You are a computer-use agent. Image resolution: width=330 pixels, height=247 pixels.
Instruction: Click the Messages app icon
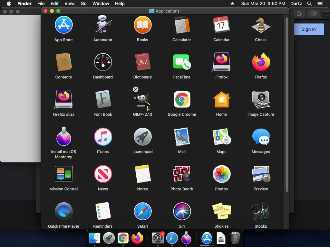coord(261,137)
